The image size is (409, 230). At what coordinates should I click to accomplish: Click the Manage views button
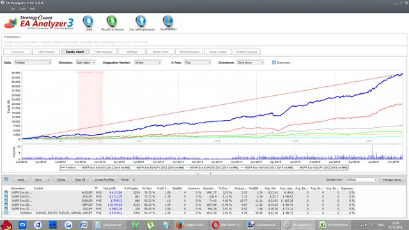tap(392, 180)
